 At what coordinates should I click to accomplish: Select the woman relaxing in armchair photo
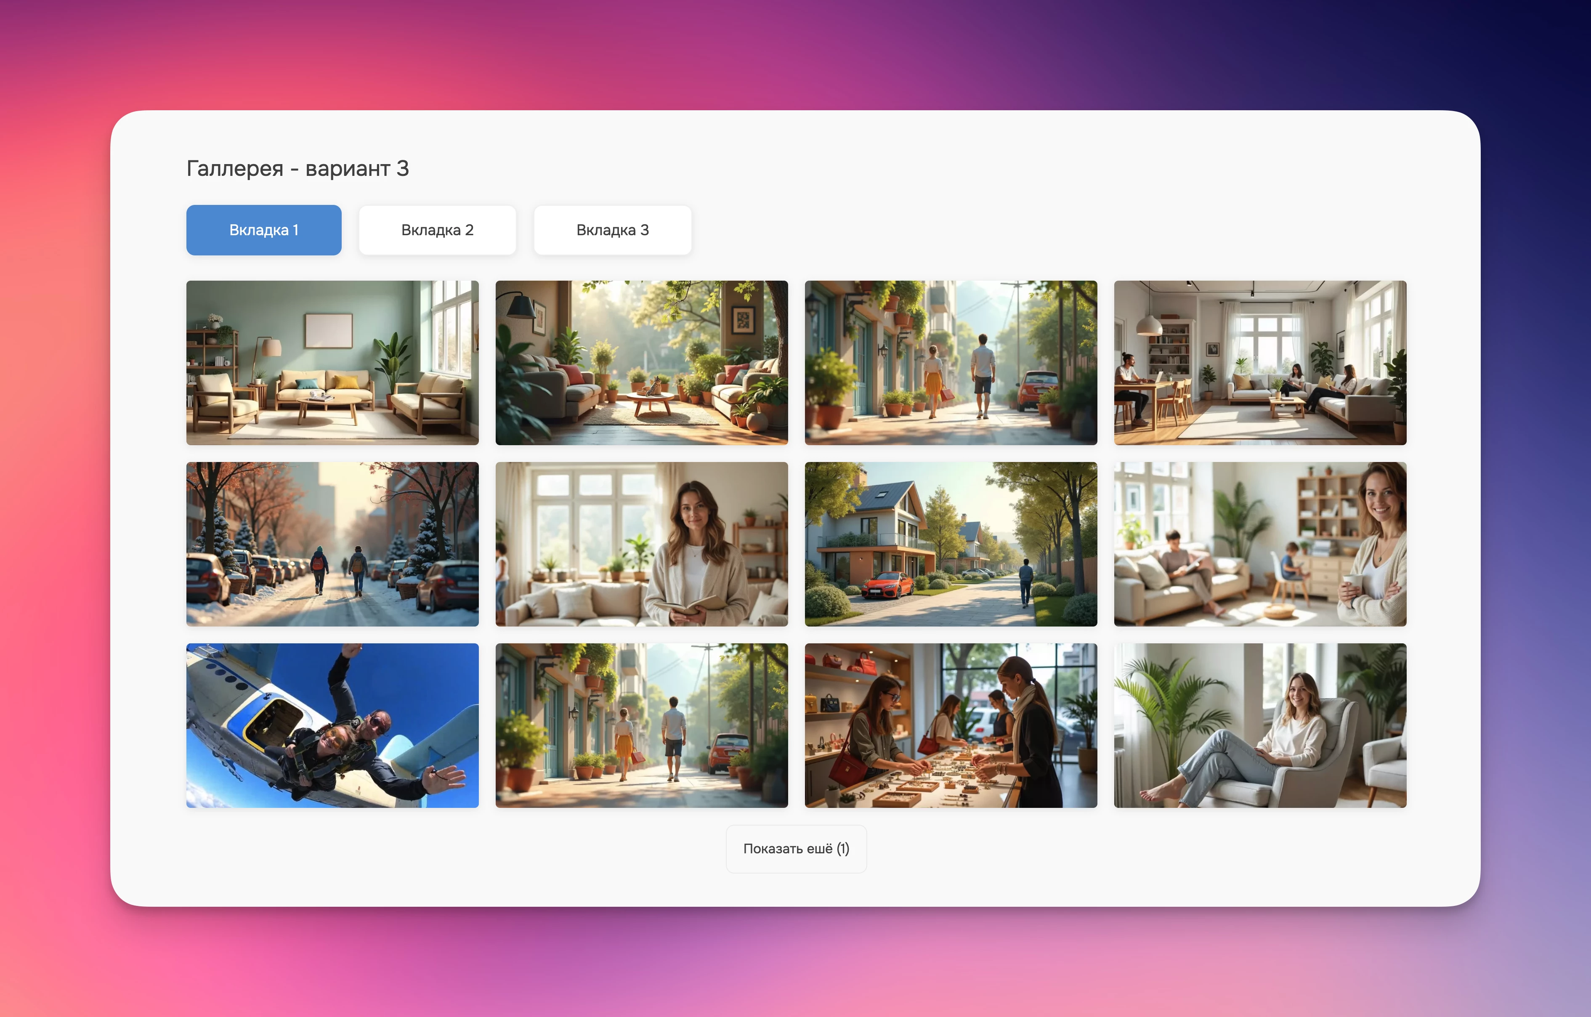pos(1259,725)
